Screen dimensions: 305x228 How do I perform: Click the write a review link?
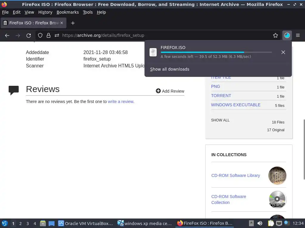pos(121,102)
